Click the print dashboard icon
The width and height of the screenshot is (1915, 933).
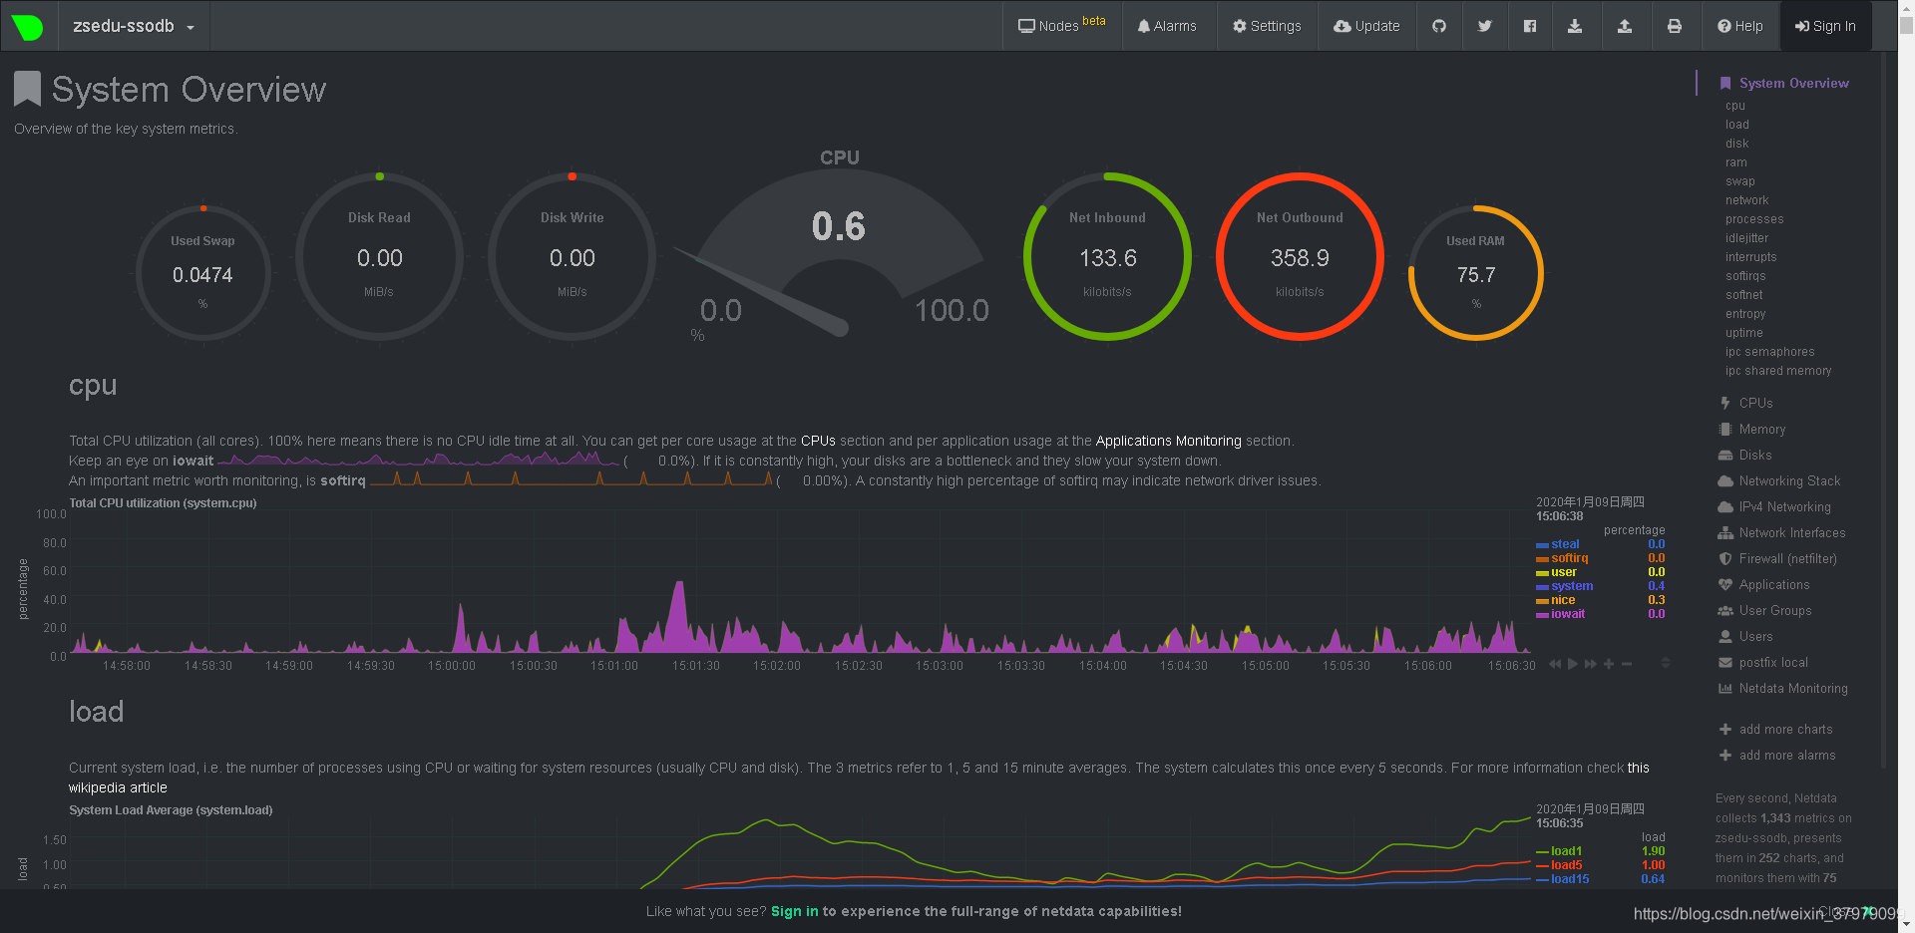point(1675,26)
